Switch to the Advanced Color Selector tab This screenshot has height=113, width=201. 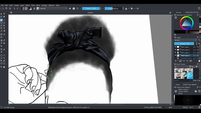pos(192,12)
